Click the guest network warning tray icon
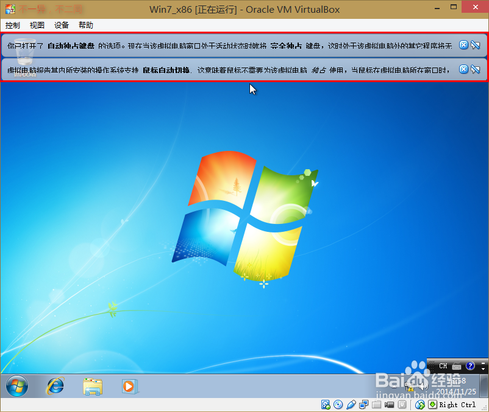This screenshot has height=412, width=489. (x=409, y=386)
